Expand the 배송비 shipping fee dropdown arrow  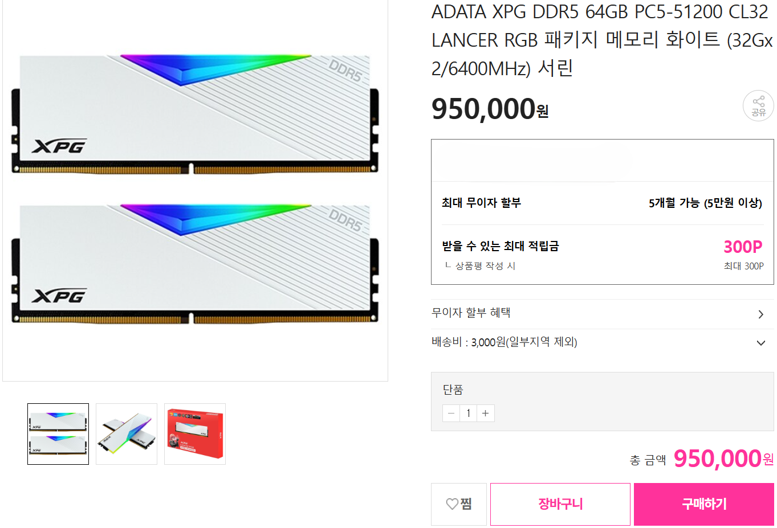761,343
